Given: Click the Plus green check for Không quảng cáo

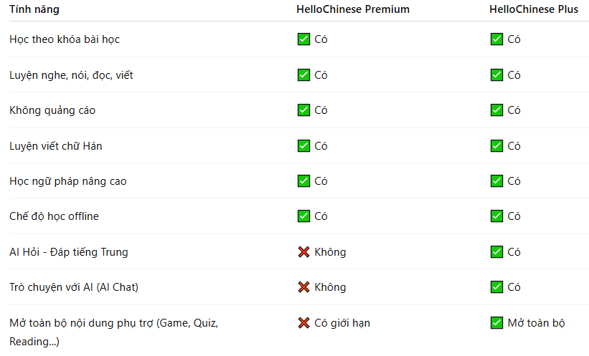Looking at the screenshot, I should pos(496,110).
